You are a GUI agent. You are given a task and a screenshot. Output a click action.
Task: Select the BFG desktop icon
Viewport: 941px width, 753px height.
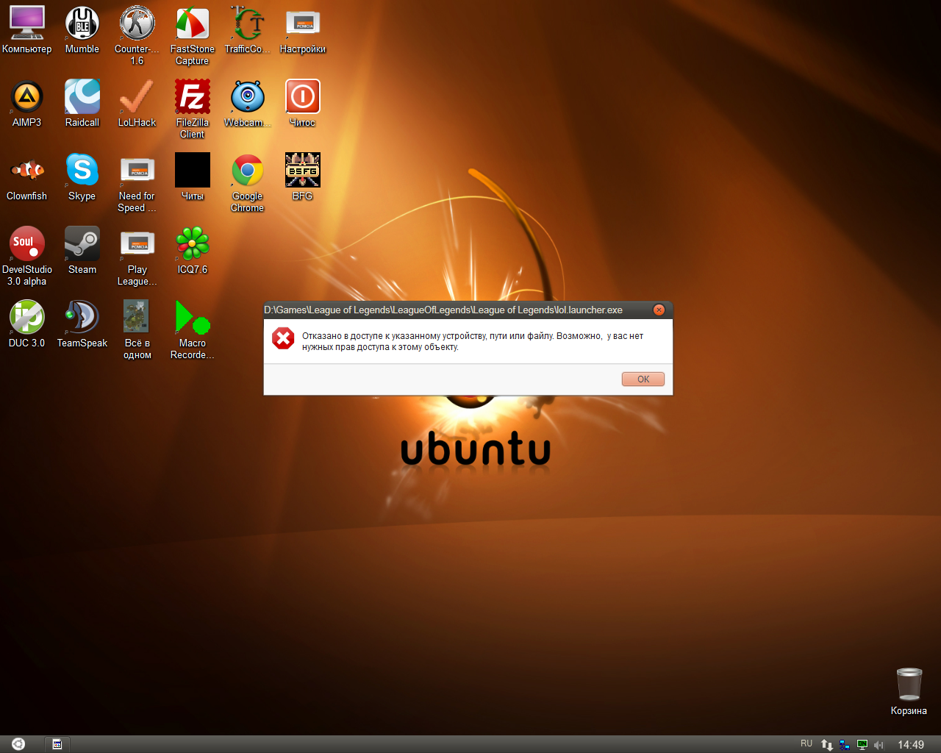pos(303,177)
